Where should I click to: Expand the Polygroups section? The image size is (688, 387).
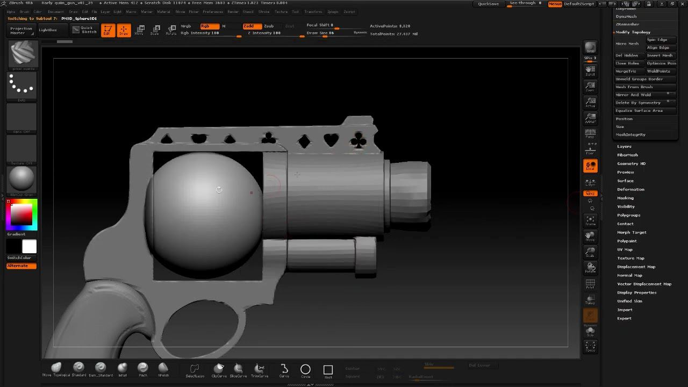tap(628, 215)
